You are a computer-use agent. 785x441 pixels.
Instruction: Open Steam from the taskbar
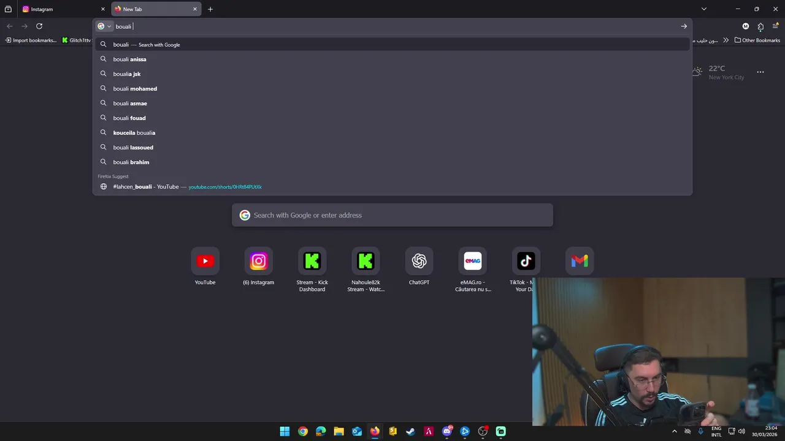coord(411,431)
